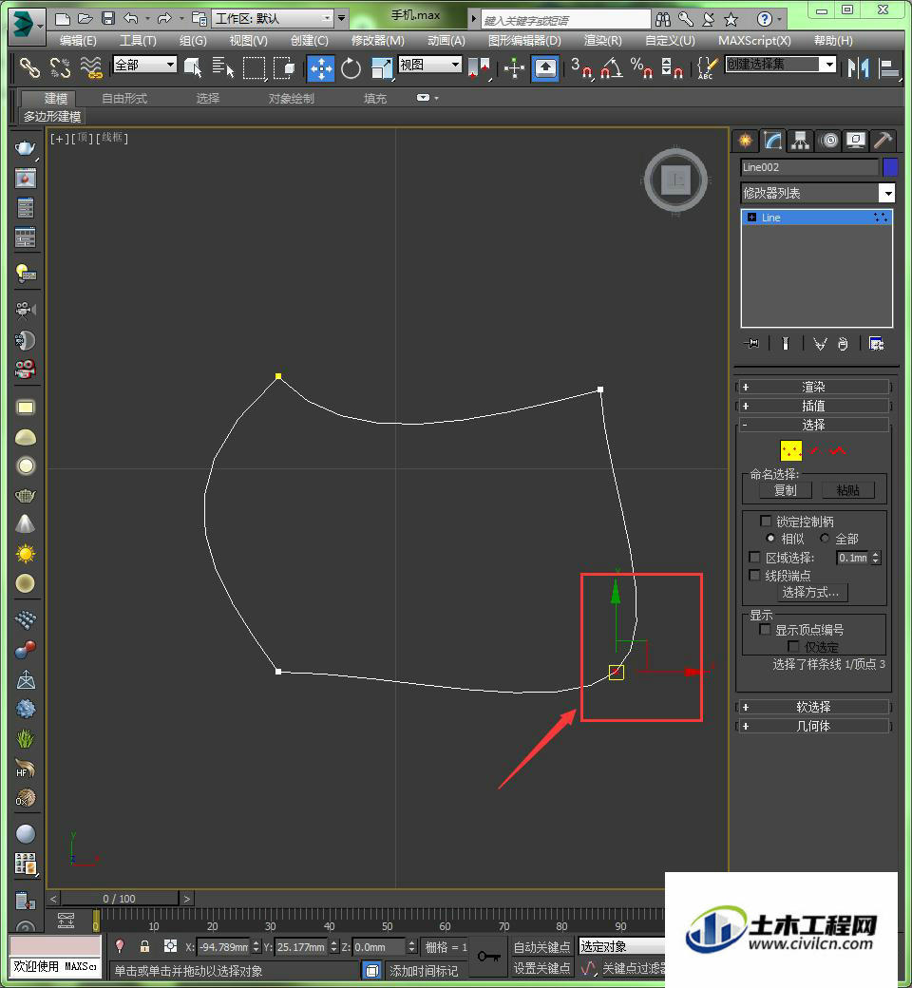
Task: Open the Motion panel tab
Action: pos(828,140)
